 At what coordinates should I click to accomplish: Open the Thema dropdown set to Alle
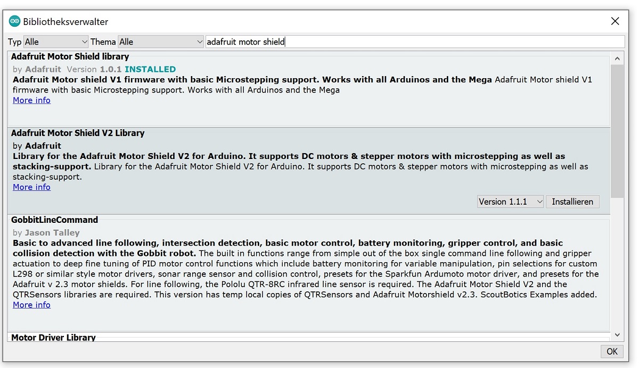[161, 41]
